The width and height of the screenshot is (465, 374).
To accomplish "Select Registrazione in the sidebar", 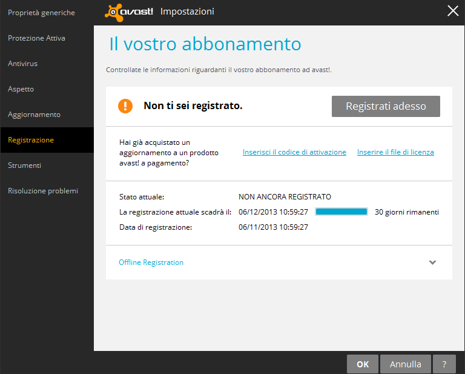I will click(x=47, y=140).
